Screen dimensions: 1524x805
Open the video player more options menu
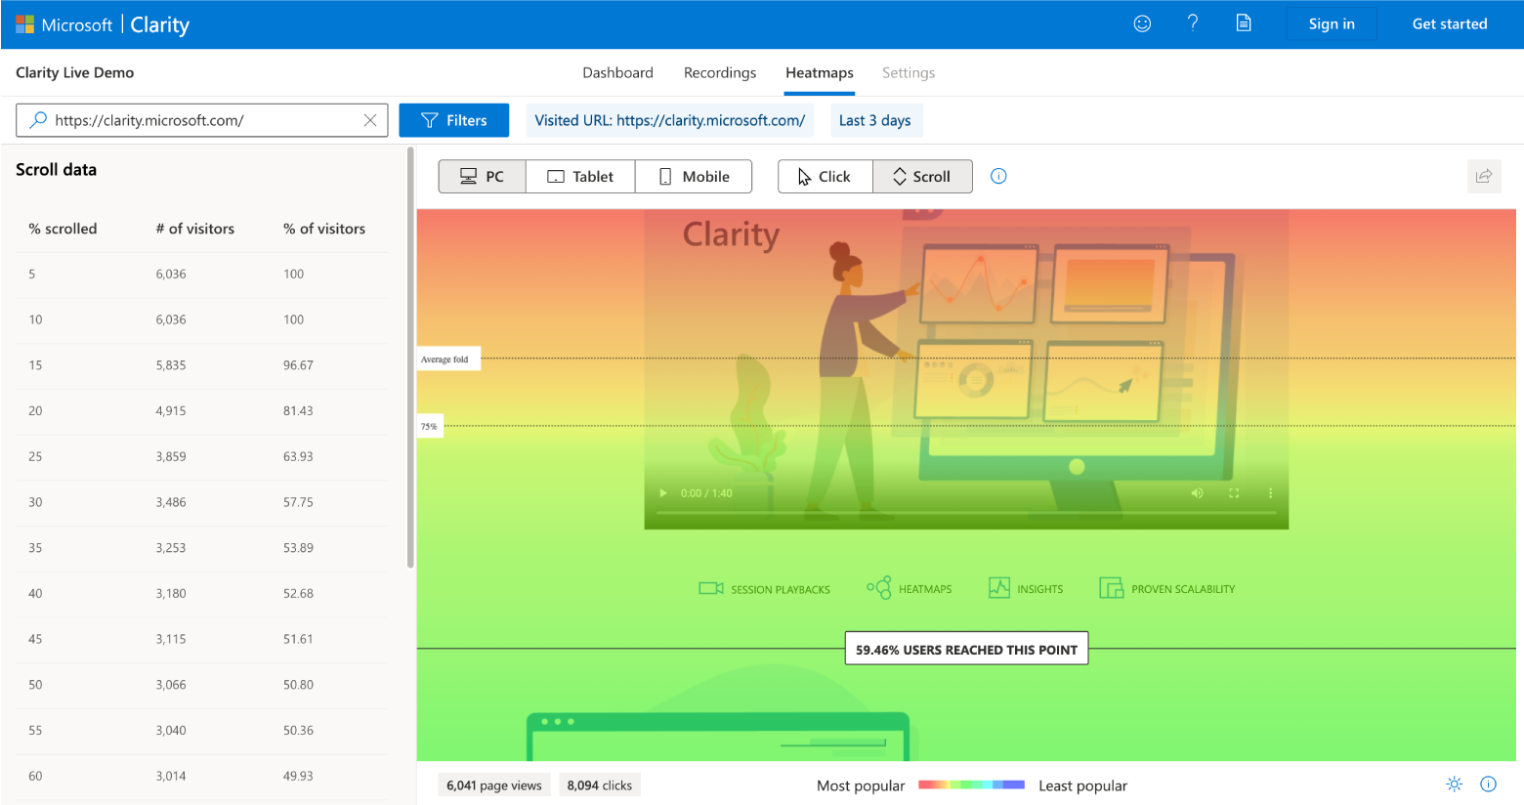point(1269,492)
